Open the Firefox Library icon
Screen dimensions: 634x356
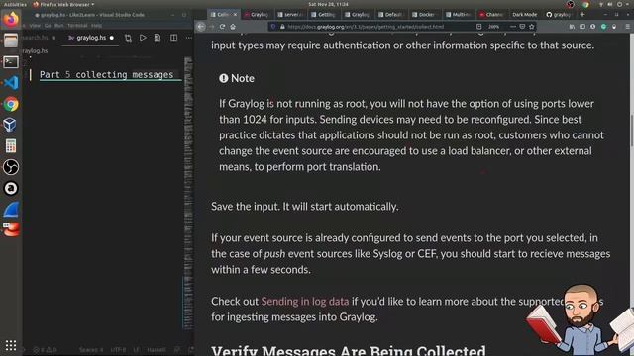(x=572, y=27)
